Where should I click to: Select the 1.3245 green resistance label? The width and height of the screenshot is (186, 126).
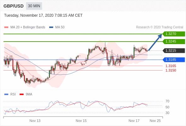tap(174, 42)
